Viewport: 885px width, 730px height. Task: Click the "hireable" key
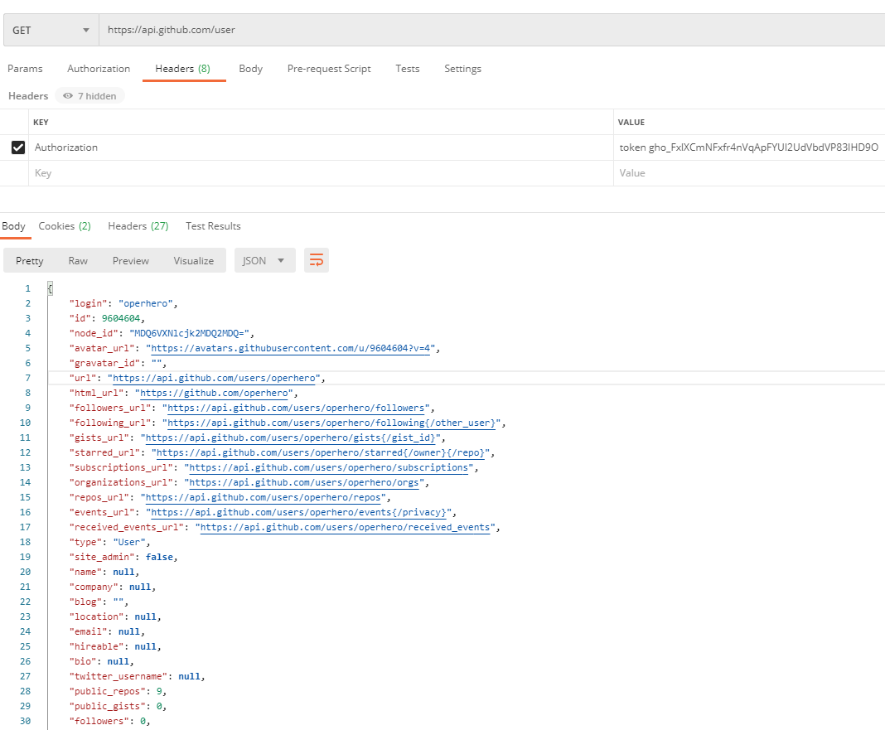pos(96,646)
